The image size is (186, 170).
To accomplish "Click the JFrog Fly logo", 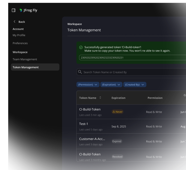I will coord(21,10).
